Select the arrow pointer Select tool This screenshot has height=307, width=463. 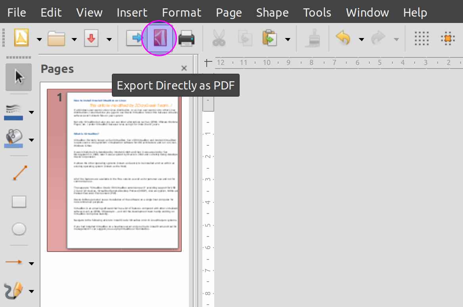click(18, 77)
